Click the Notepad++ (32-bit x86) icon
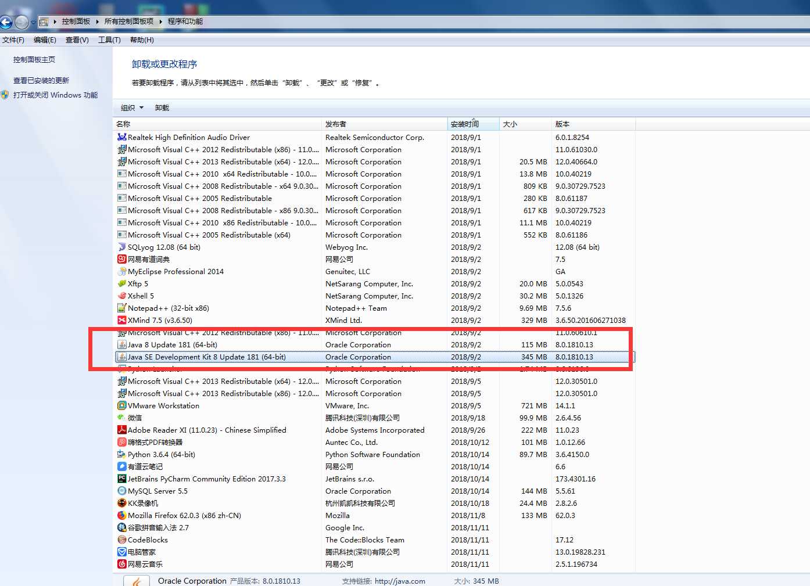810x586 pixels. click(x=122, y=308)
